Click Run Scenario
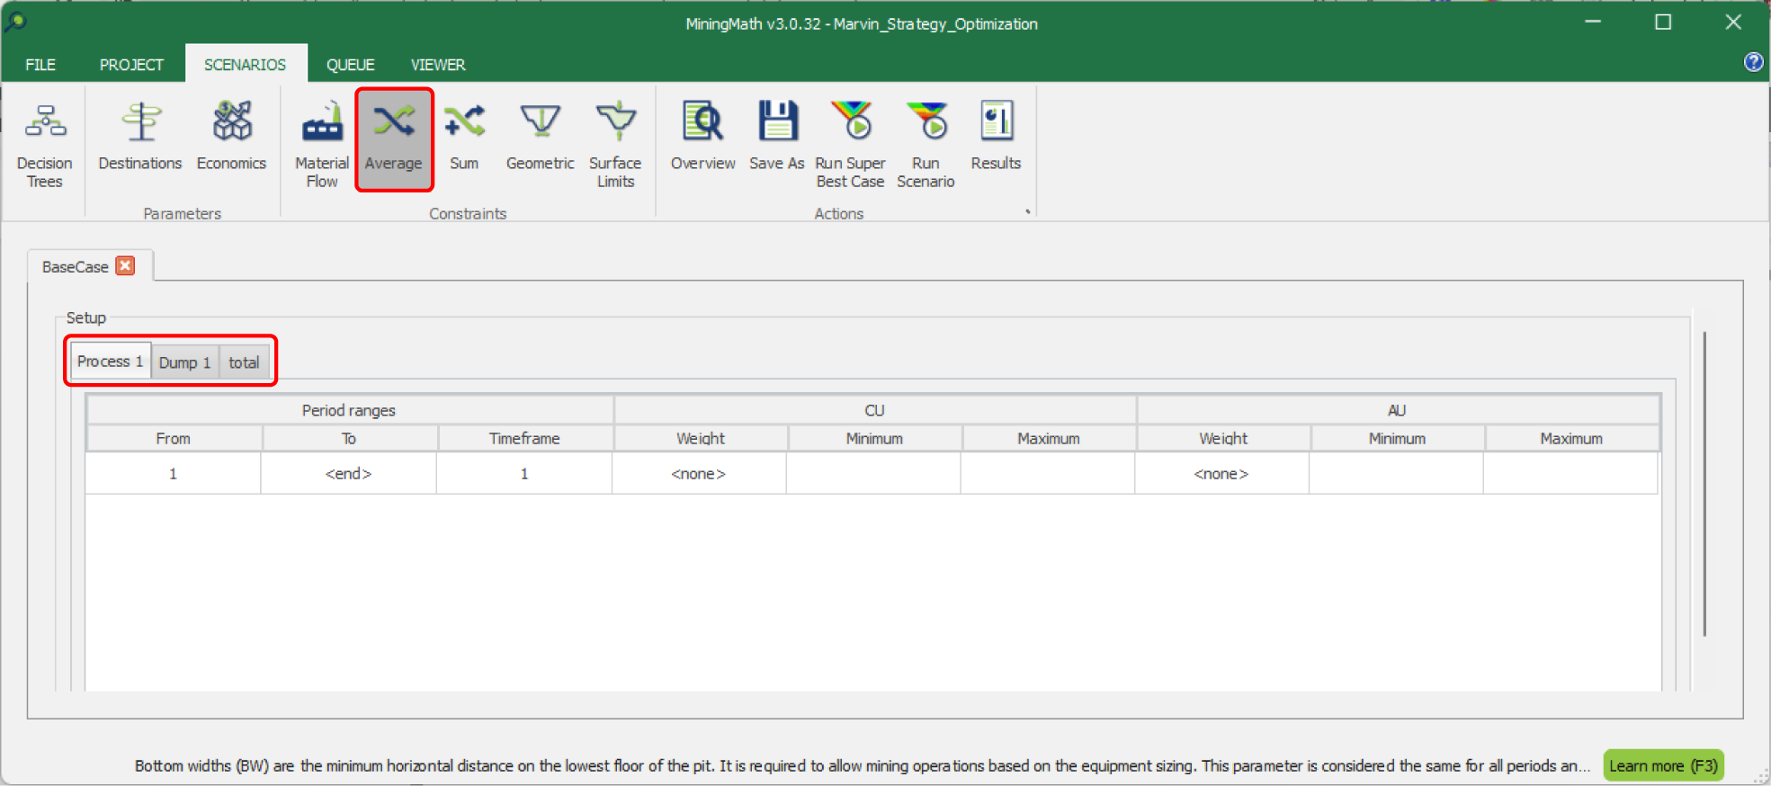 [x=926, y=144]
